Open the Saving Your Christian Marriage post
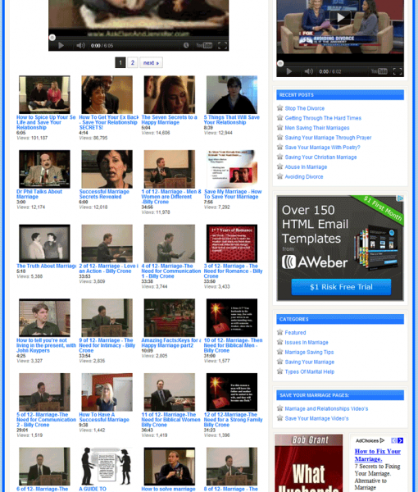The width and height of the screenshot is (418, 492). (x=320, y=157)
